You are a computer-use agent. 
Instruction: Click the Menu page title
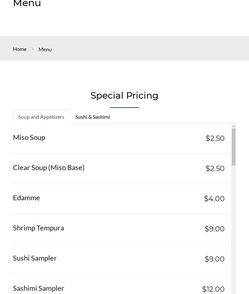pyautogui.click(x=27, y=4)
